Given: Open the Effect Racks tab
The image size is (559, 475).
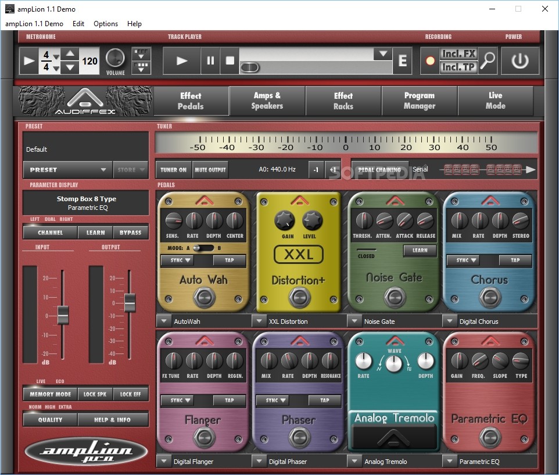Looking at the screenshot, I should click(343, 101).
